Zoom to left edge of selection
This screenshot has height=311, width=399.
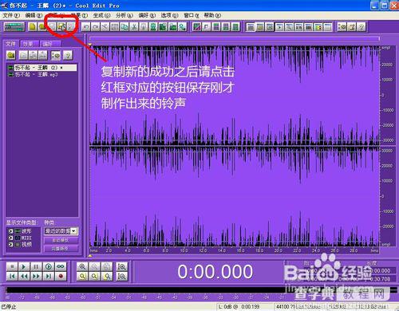94,276
